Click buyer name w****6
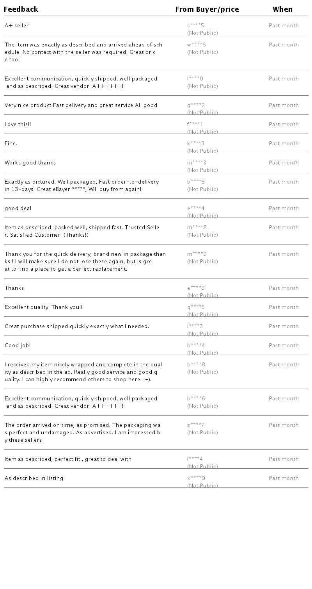312x589 pixels. click(196, 45)
